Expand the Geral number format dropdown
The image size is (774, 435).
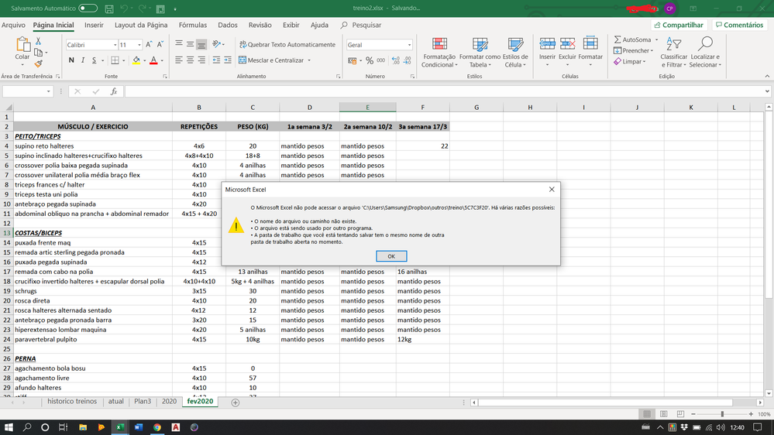(x=409, y=45)
